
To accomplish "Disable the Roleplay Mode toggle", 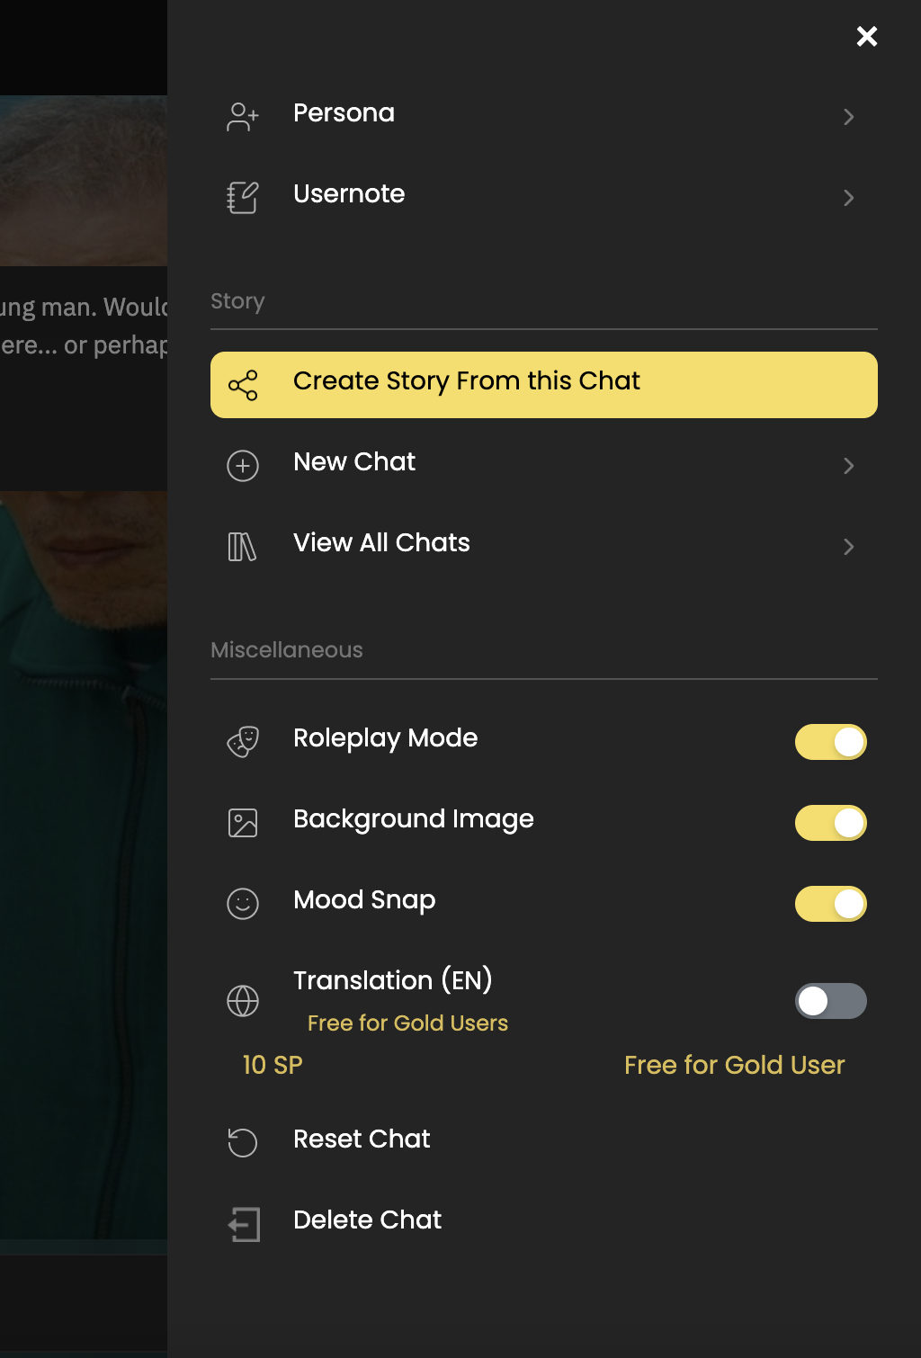I will (830, 742).
